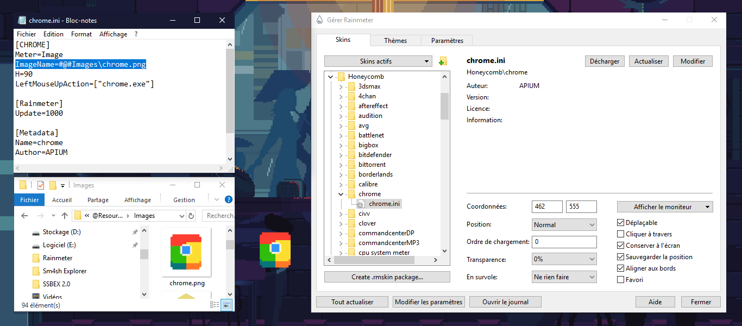
Task: Select the chrome.png thumbnail in Explorer
Action: [186, 252]
